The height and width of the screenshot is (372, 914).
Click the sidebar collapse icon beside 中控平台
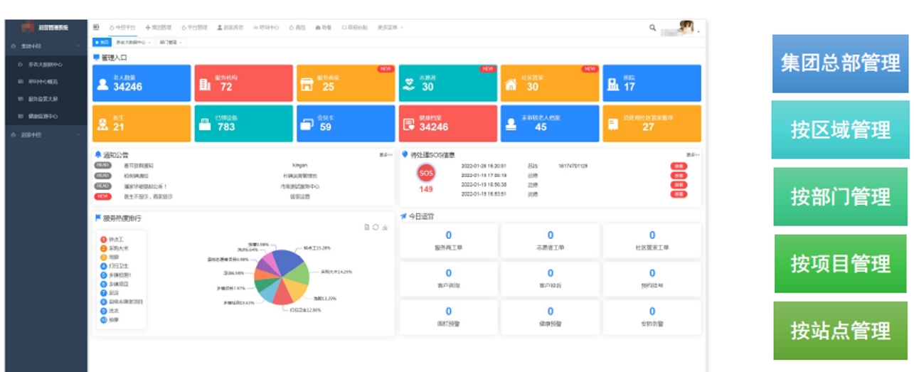click(96, 27)
